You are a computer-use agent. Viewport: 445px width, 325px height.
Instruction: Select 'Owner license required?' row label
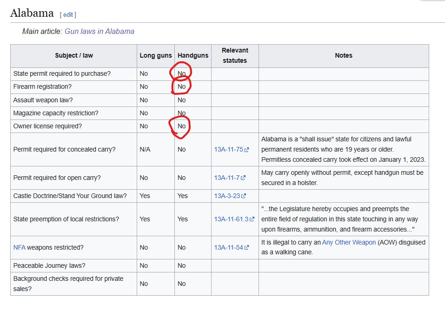[x=48, y=126]
